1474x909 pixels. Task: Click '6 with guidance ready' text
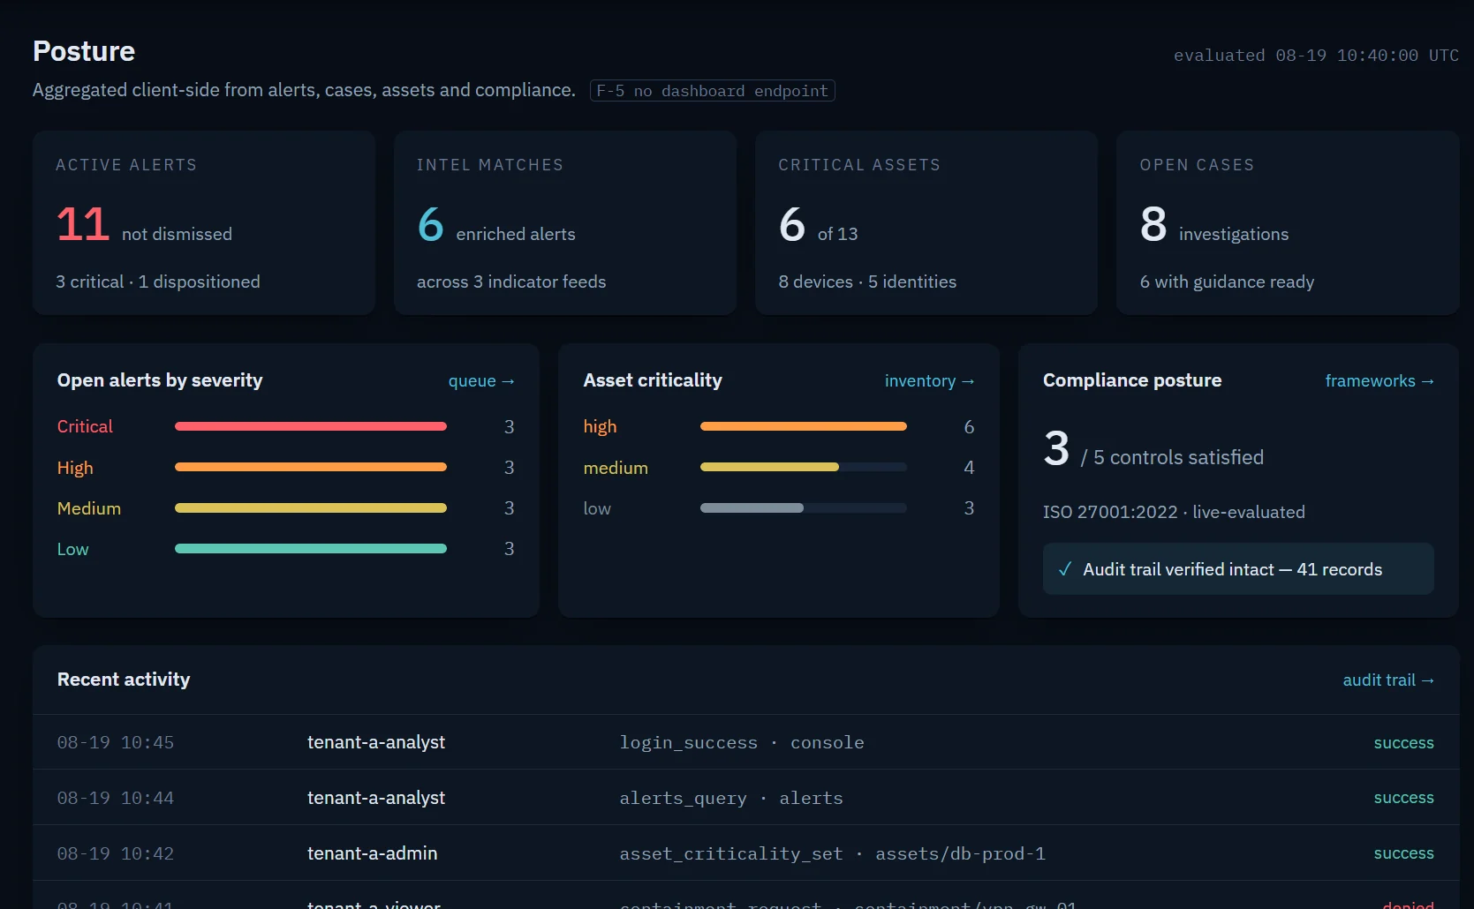(x=1227, y=282)
